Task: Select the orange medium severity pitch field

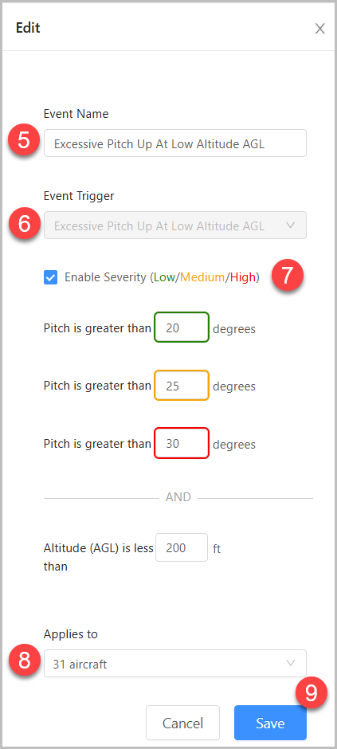Action: (x=182, y=385)
